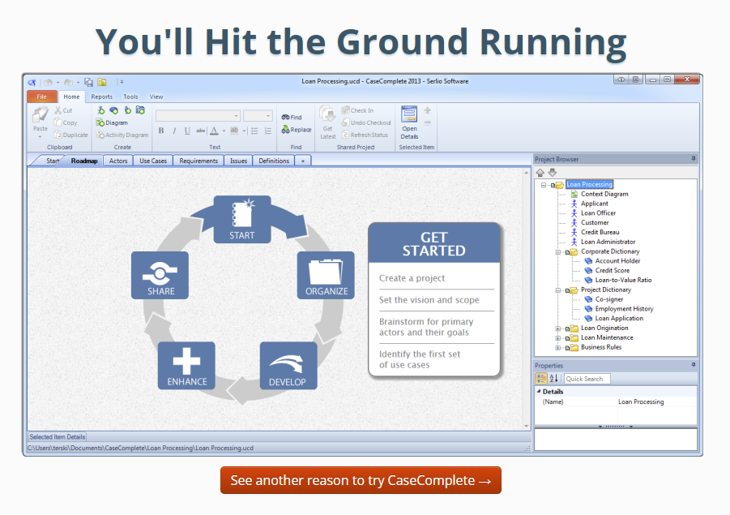
Task: Click the SHARE roadmap tile
Action: click(160, 275)
